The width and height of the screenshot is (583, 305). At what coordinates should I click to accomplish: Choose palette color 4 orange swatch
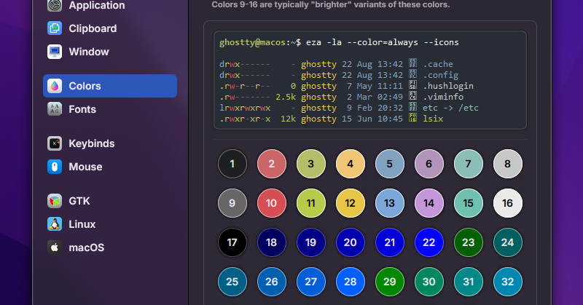click(351, 164)
